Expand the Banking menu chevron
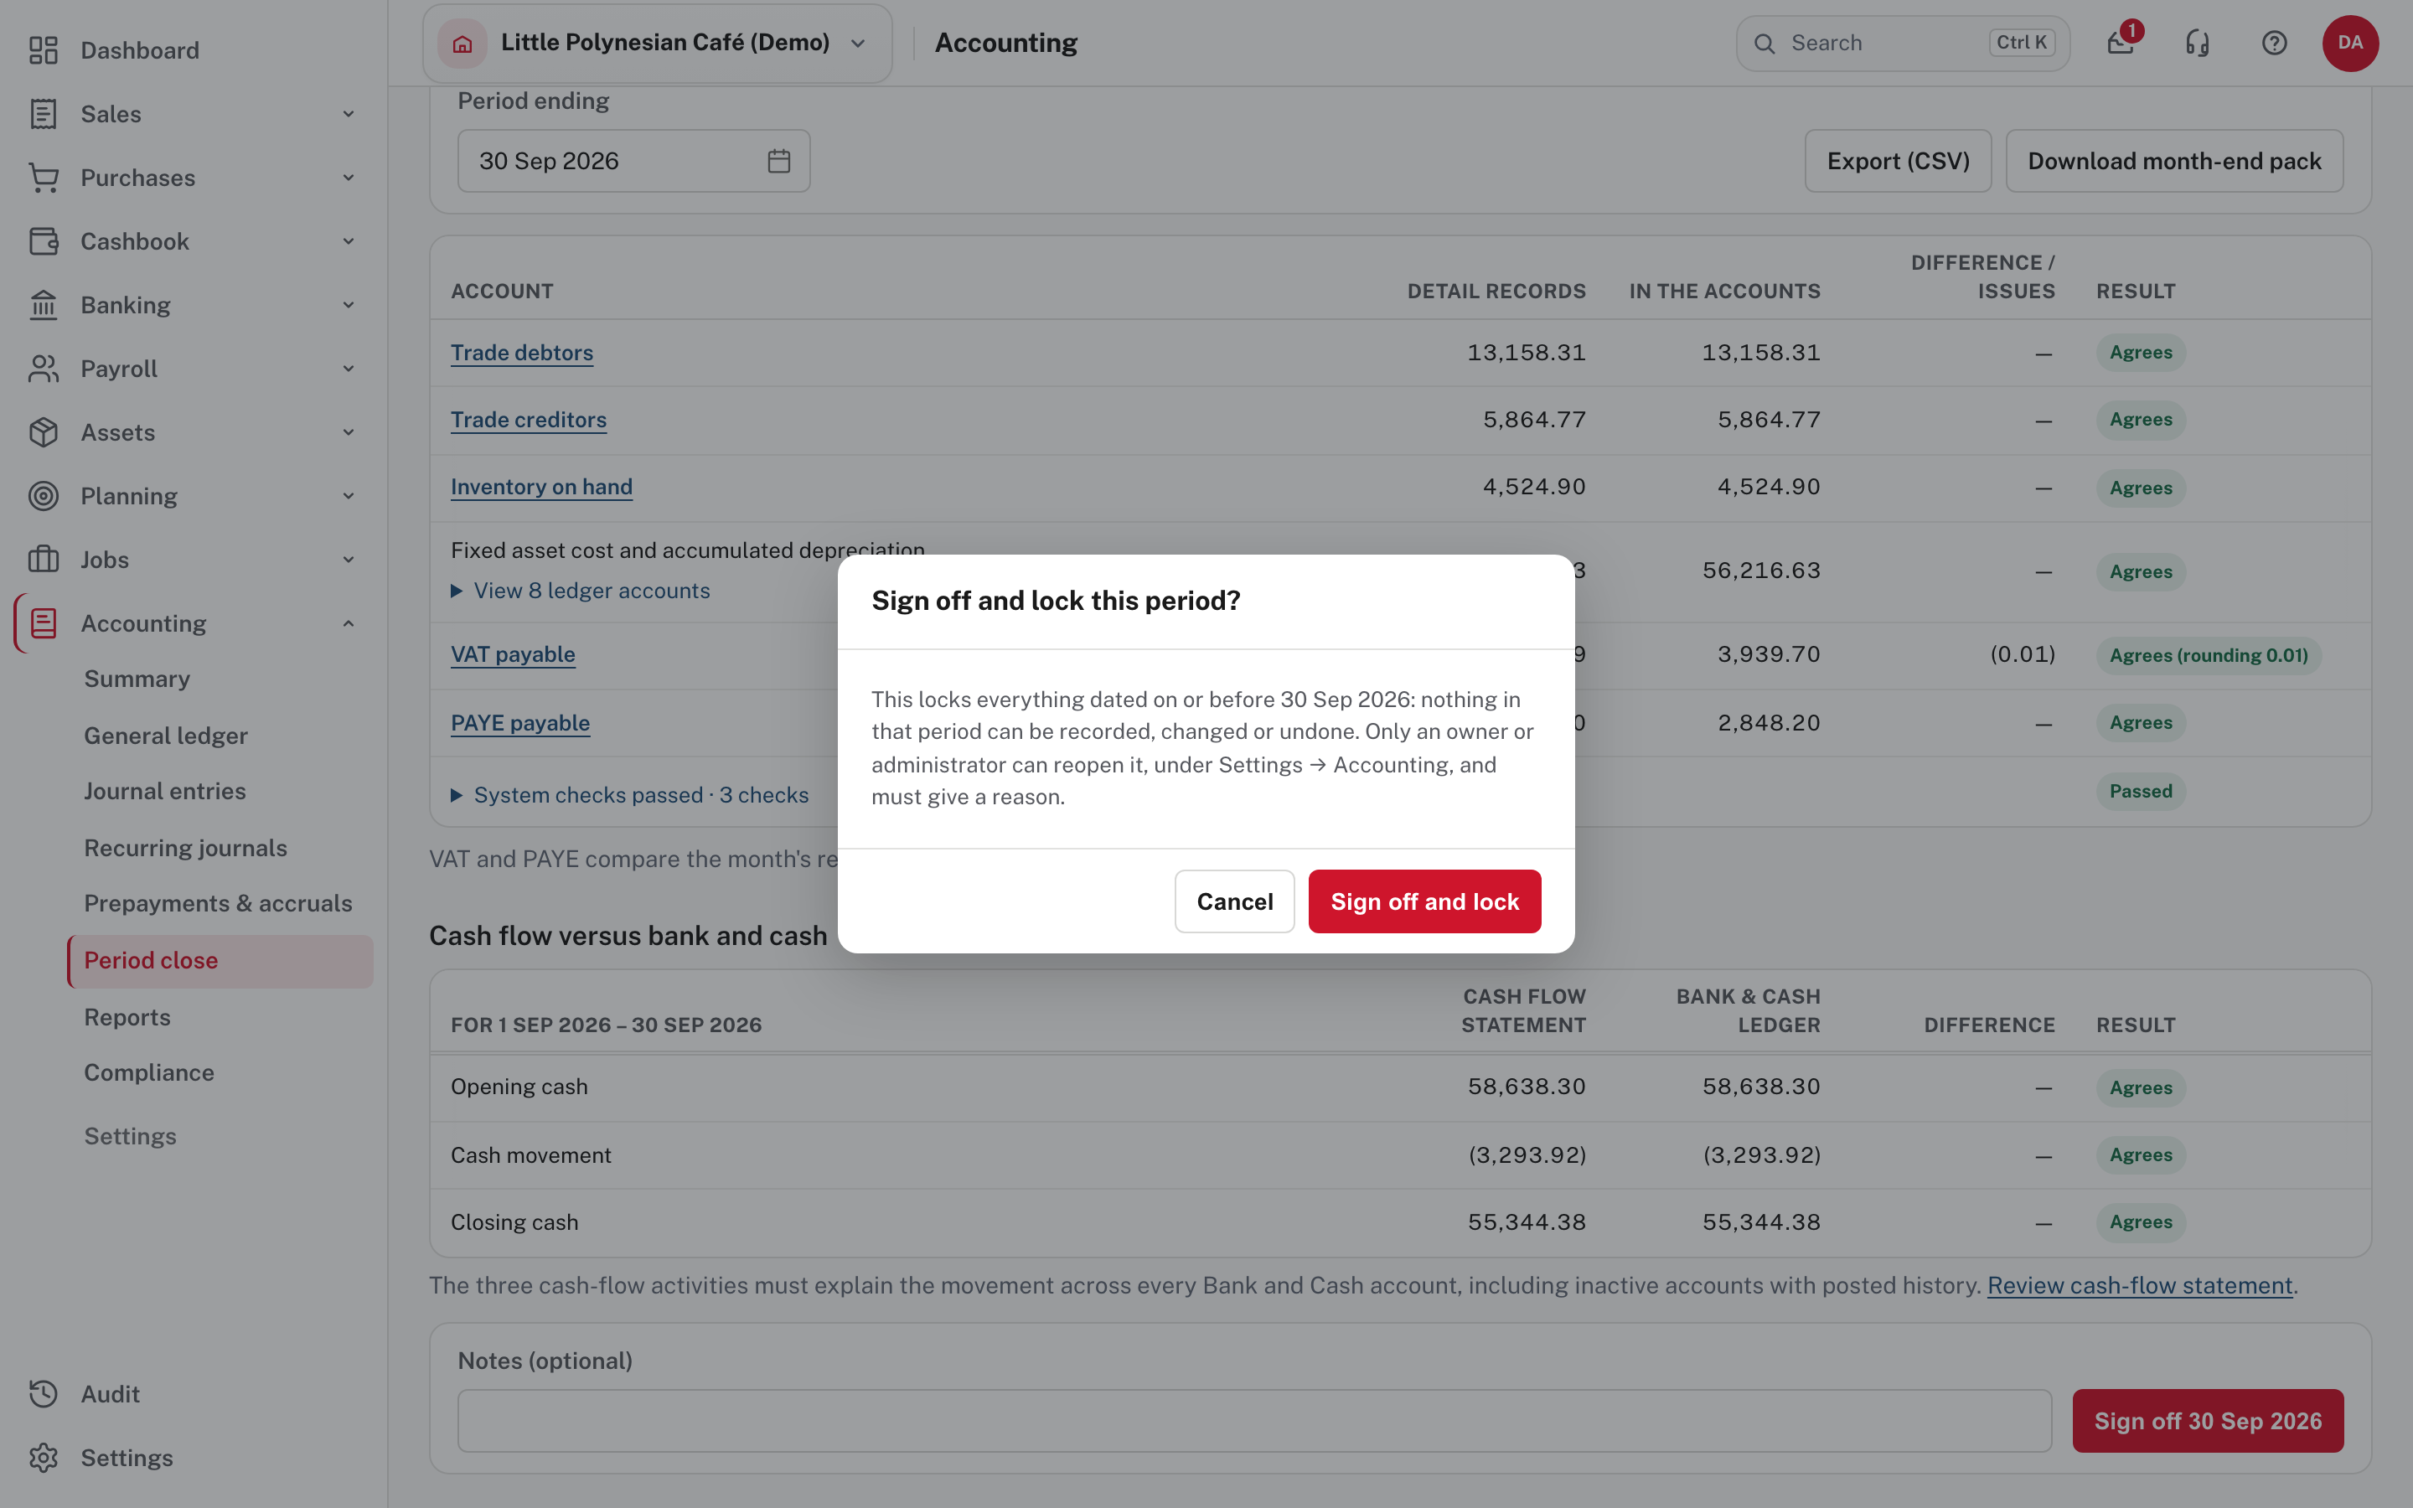The image size is (2413, 1508). pos(349,305)
